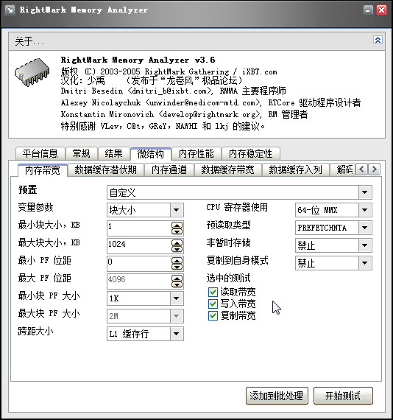Minimize the RightMark Memory Analyzer window

pos(369,10)
